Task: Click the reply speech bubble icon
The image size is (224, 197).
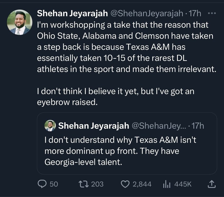Action: click(x=42, y=184)
